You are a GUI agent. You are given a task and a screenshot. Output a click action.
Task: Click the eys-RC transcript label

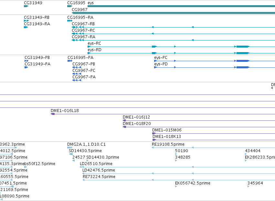[x=94, y=43]
